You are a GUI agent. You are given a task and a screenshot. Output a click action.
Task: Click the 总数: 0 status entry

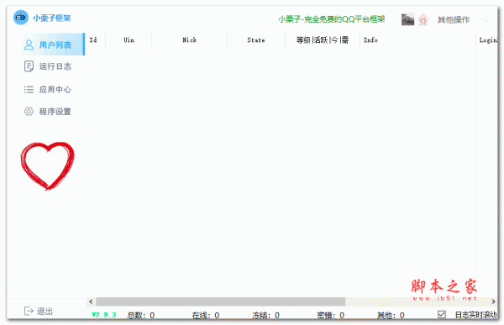pyautogui.click(x=141, y=315)
